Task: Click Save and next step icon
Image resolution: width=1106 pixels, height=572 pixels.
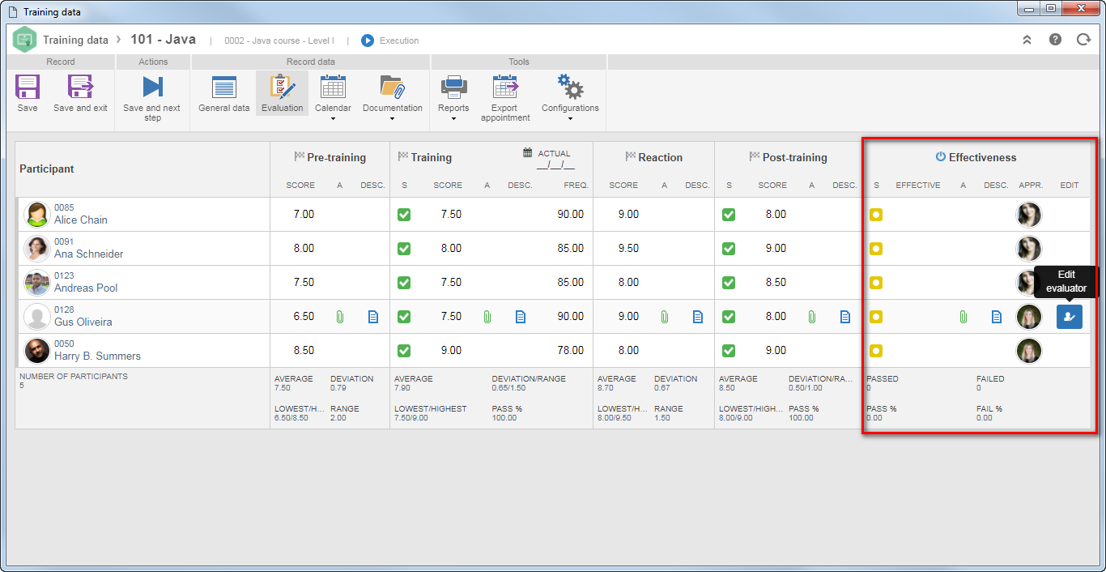Action: (152, 88)
